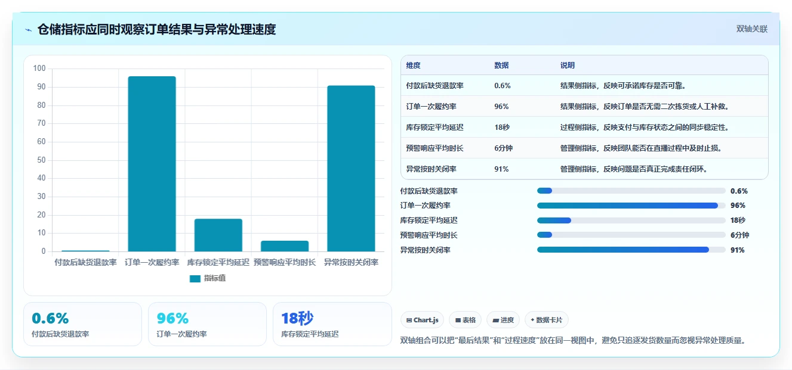Click the lightning icon beside the title
The height and width of the screenshot is (370, 792).
click(28, 30)
